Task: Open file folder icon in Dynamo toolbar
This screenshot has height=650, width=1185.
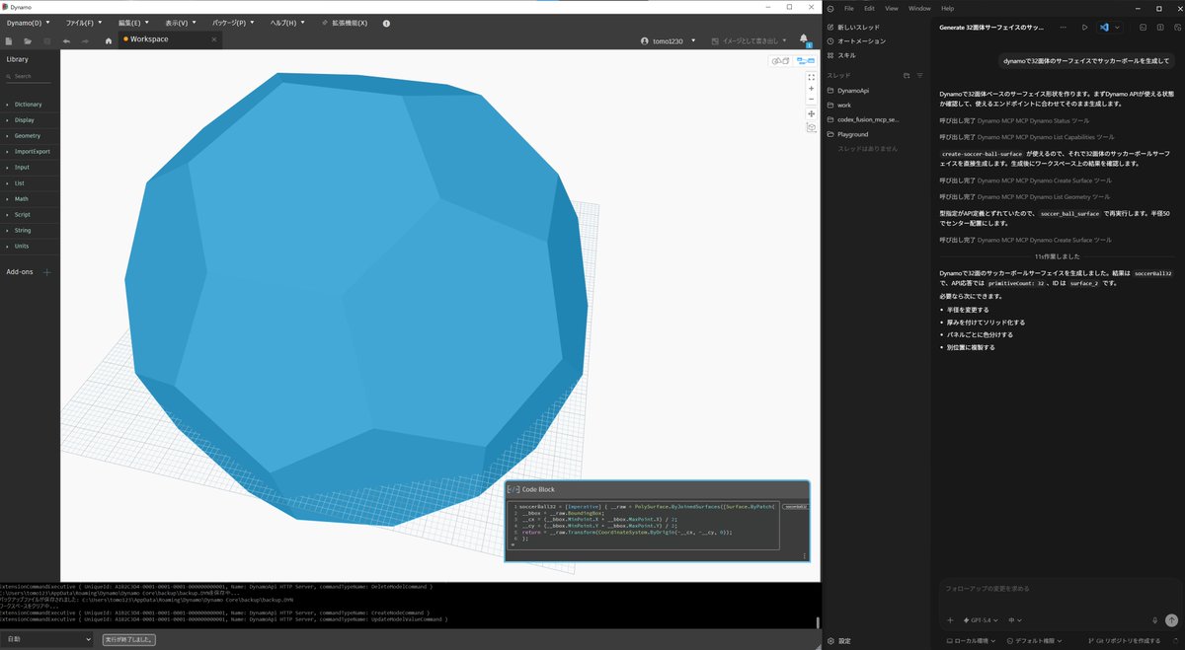Action: pos(28,40)
